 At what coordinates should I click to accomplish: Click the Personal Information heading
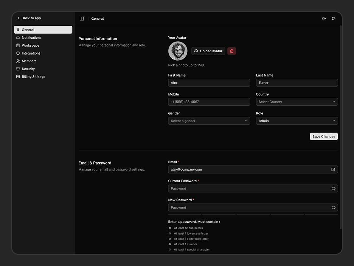pos(98,39)
